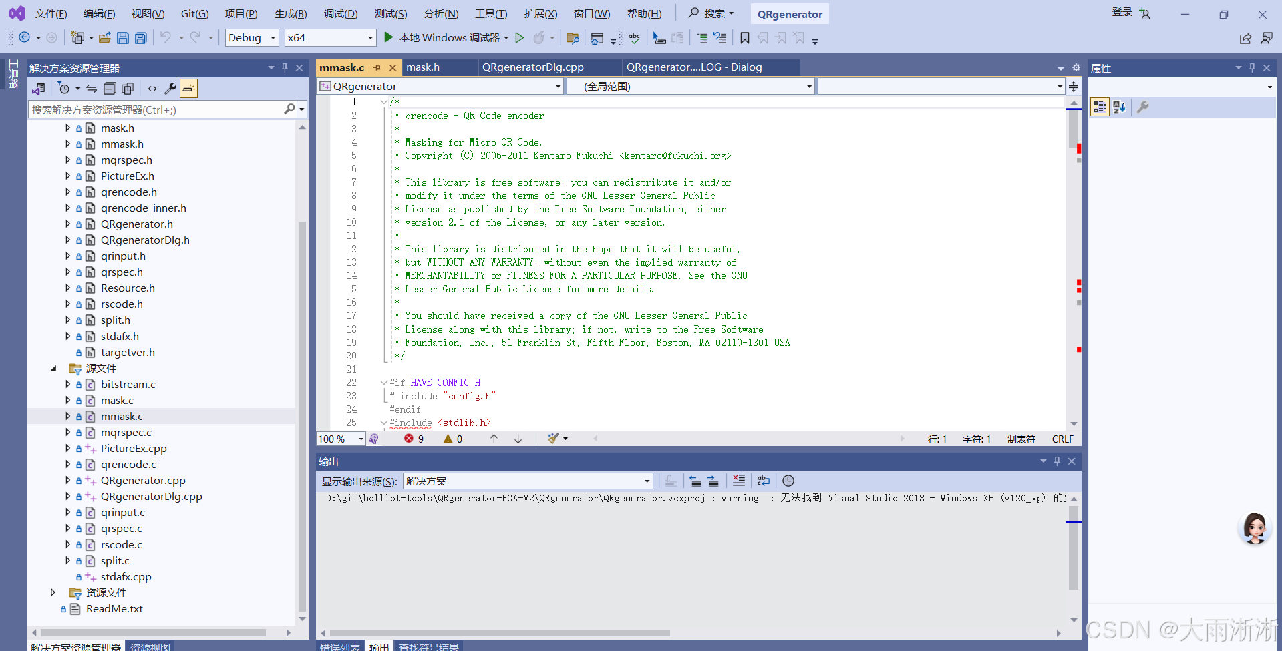The image size is (1282, 651).
Task: Toggle Preview Selected Items in Solution Explorer
Action: point(189,88)
